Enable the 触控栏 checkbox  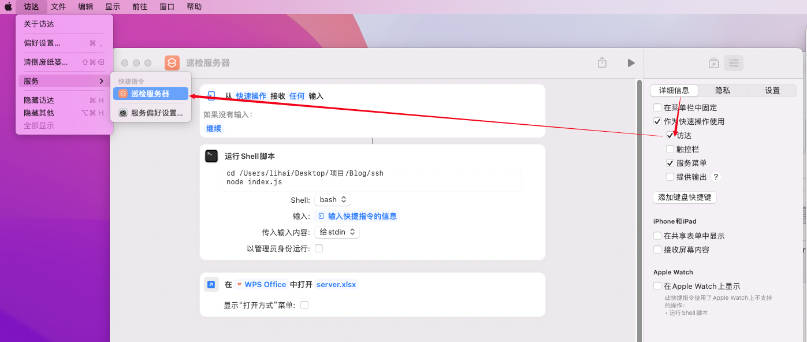pos(670,149)
